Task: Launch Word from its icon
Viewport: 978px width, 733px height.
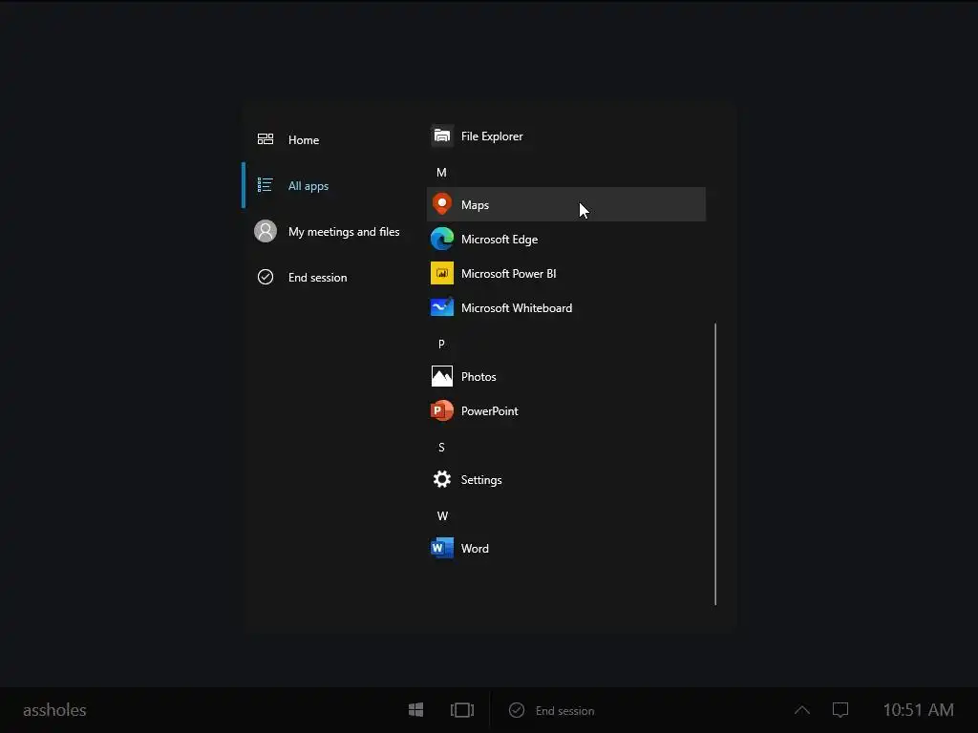Action: 441,548
